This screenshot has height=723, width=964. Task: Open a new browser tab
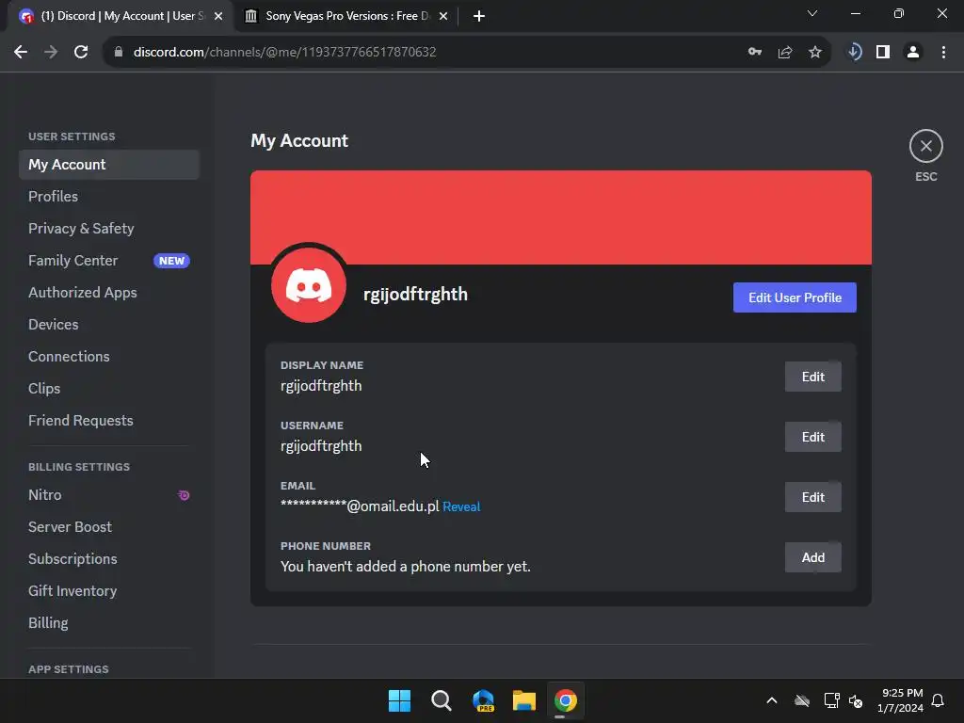(479, 16)
